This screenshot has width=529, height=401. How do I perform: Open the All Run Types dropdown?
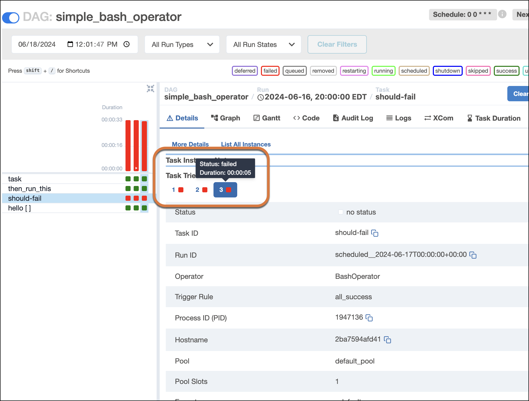point(182,44)
